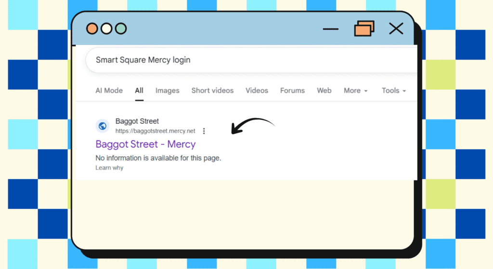Open the Baggot Street - Mercy result link
The image size is (493, 269).
[145, 144]
